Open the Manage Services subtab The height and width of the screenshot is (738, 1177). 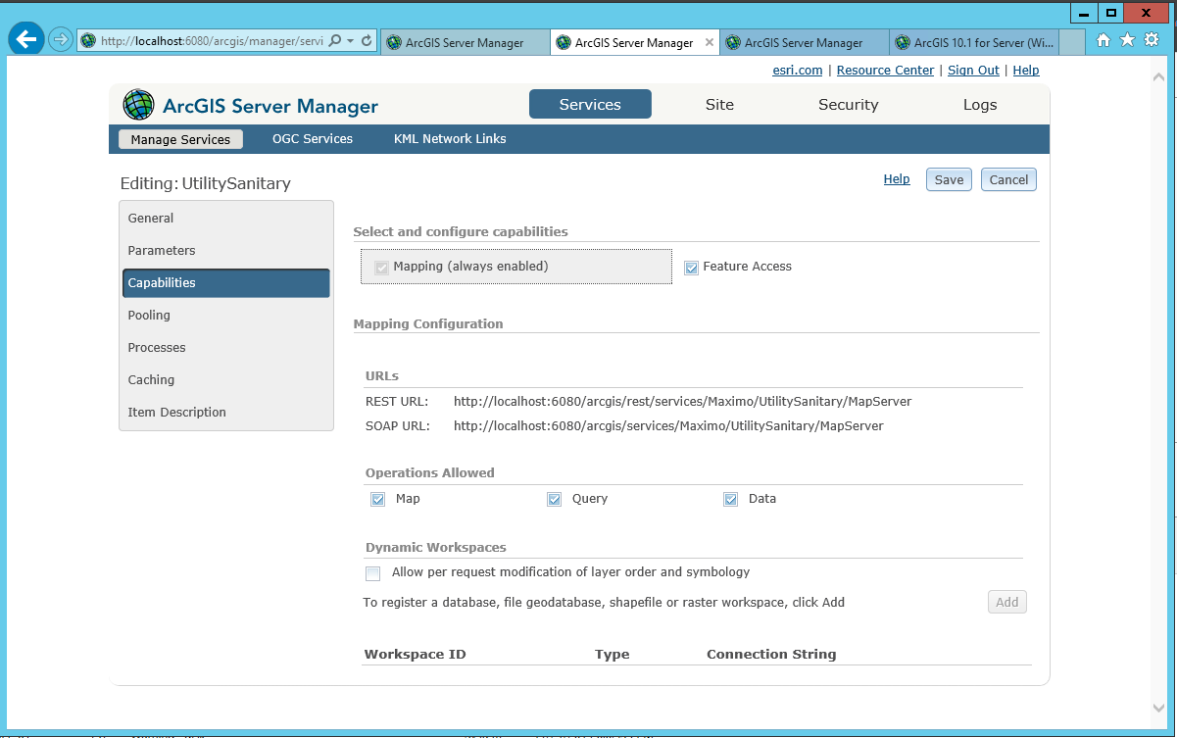180,139
